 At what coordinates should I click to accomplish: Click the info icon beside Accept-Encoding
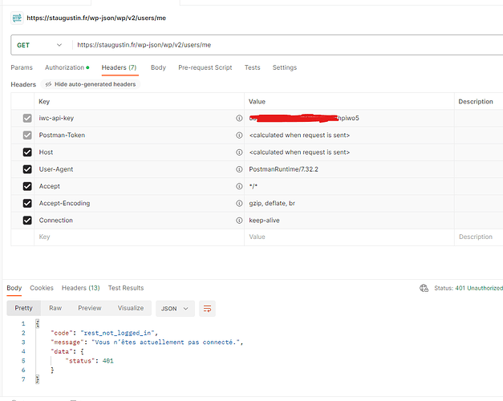click(239, 204)
